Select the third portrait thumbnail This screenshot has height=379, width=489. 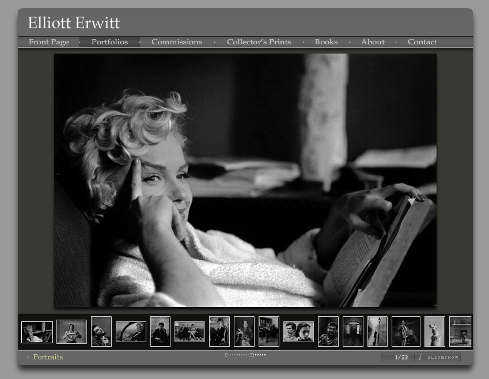pos(101,332)
